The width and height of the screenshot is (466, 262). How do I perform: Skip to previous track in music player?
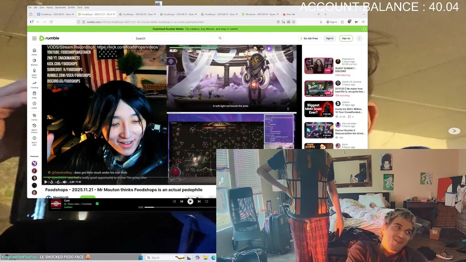point(181,201)
